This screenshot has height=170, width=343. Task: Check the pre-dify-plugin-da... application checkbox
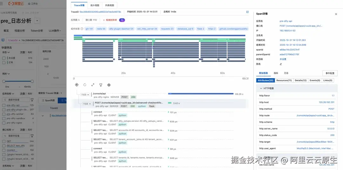click(x=4, y=110)
